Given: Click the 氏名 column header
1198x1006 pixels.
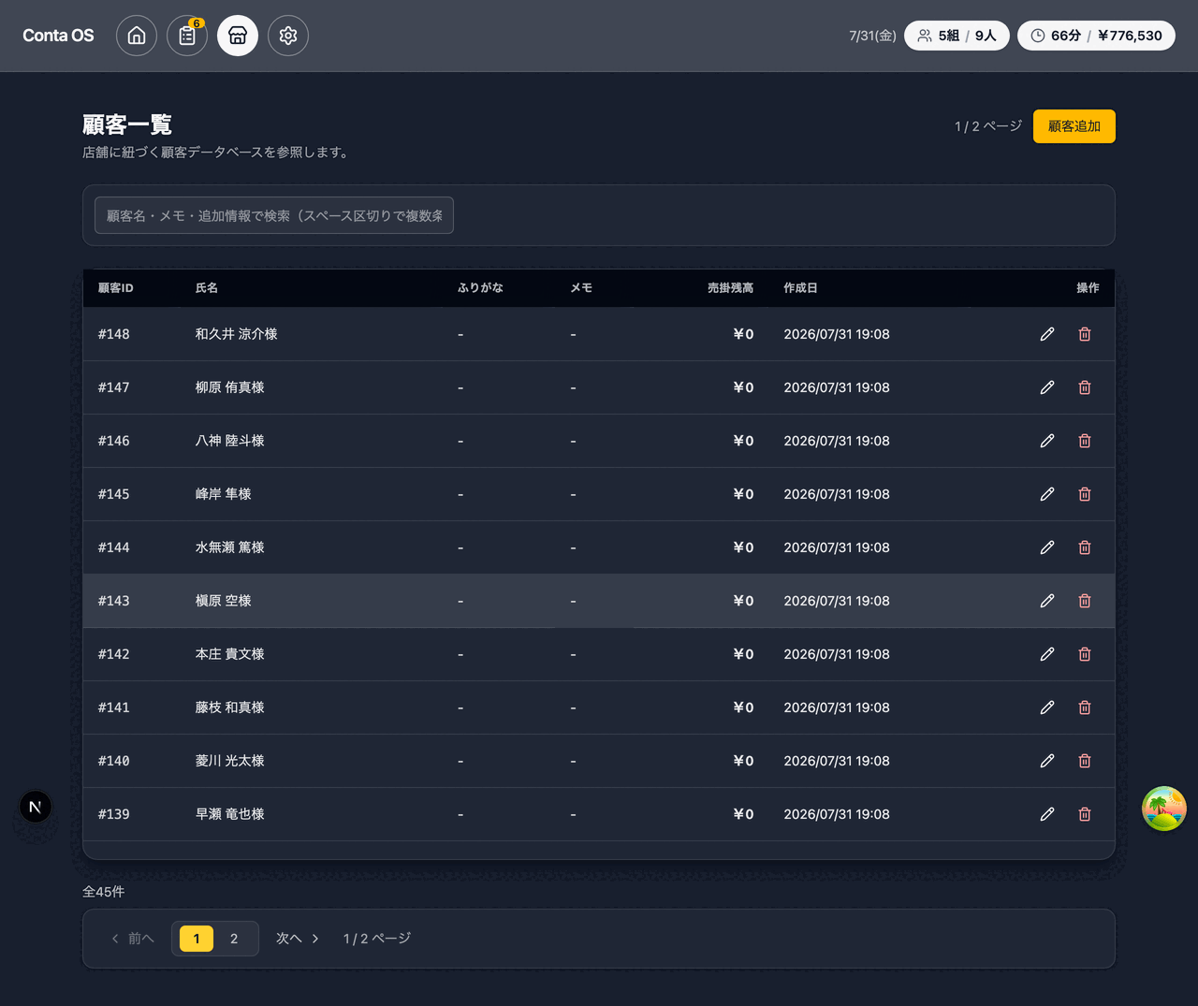Looking at the screenshot, I should [207, 288].
